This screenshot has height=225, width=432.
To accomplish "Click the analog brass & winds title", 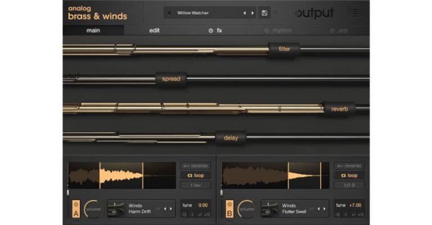I will pos(97,13).
